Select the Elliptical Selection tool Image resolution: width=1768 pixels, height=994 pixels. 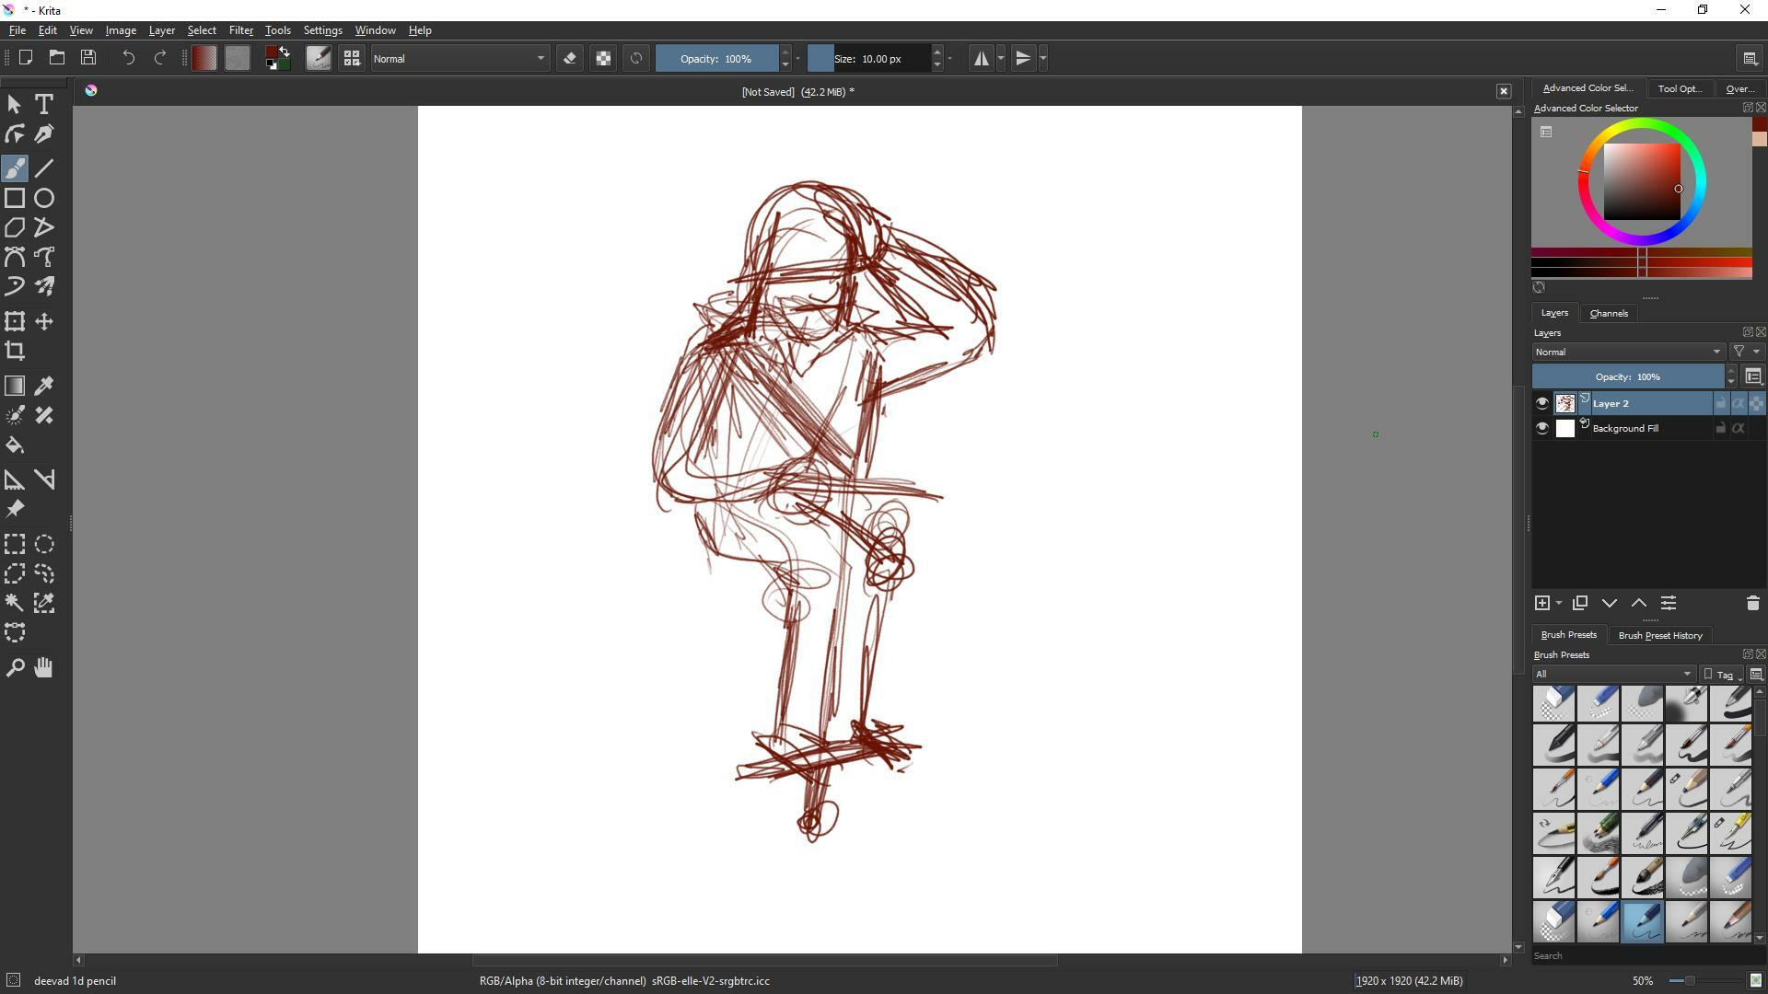[x=44, y=544]
